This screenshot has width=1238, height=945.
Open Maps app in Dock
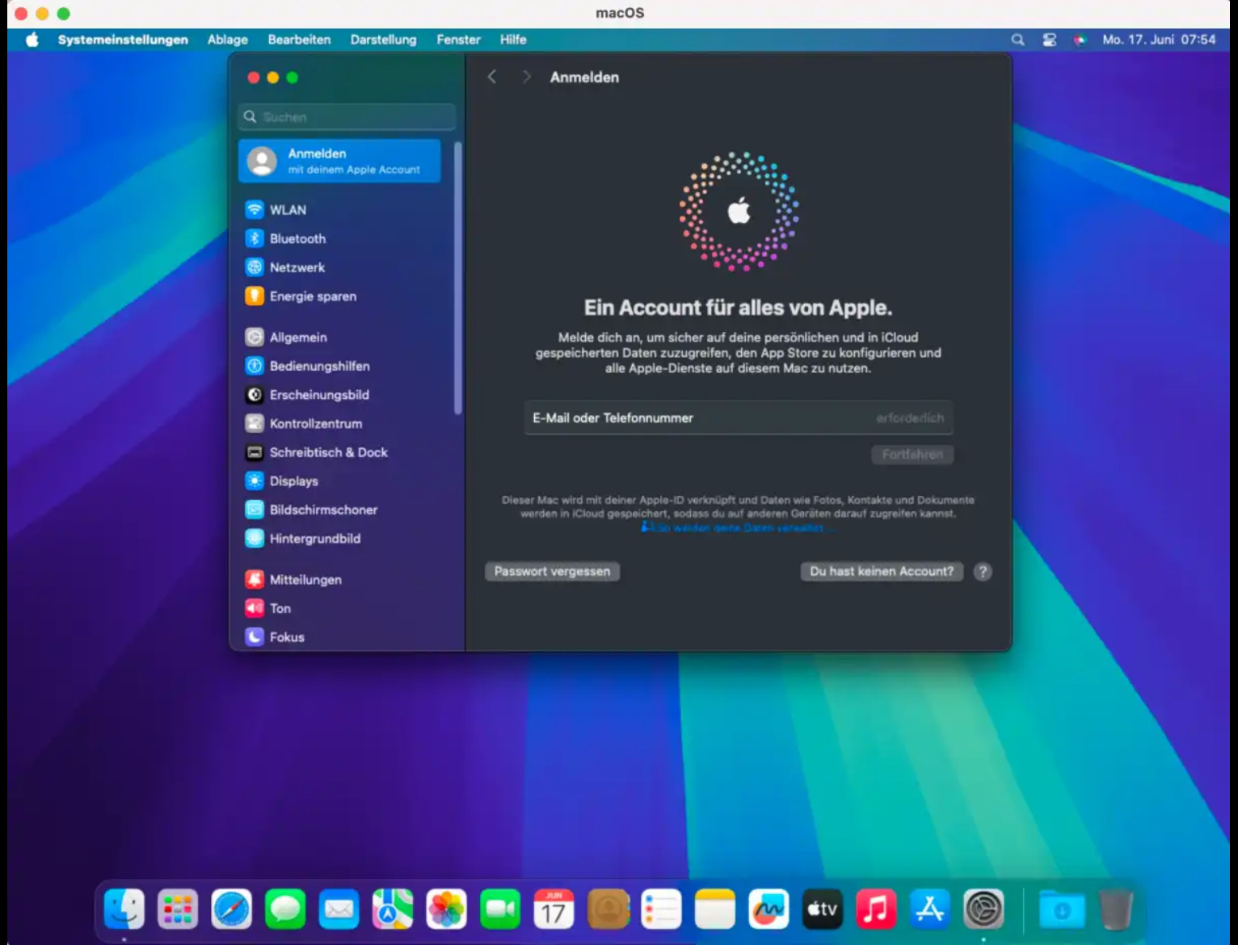point(393,909)
